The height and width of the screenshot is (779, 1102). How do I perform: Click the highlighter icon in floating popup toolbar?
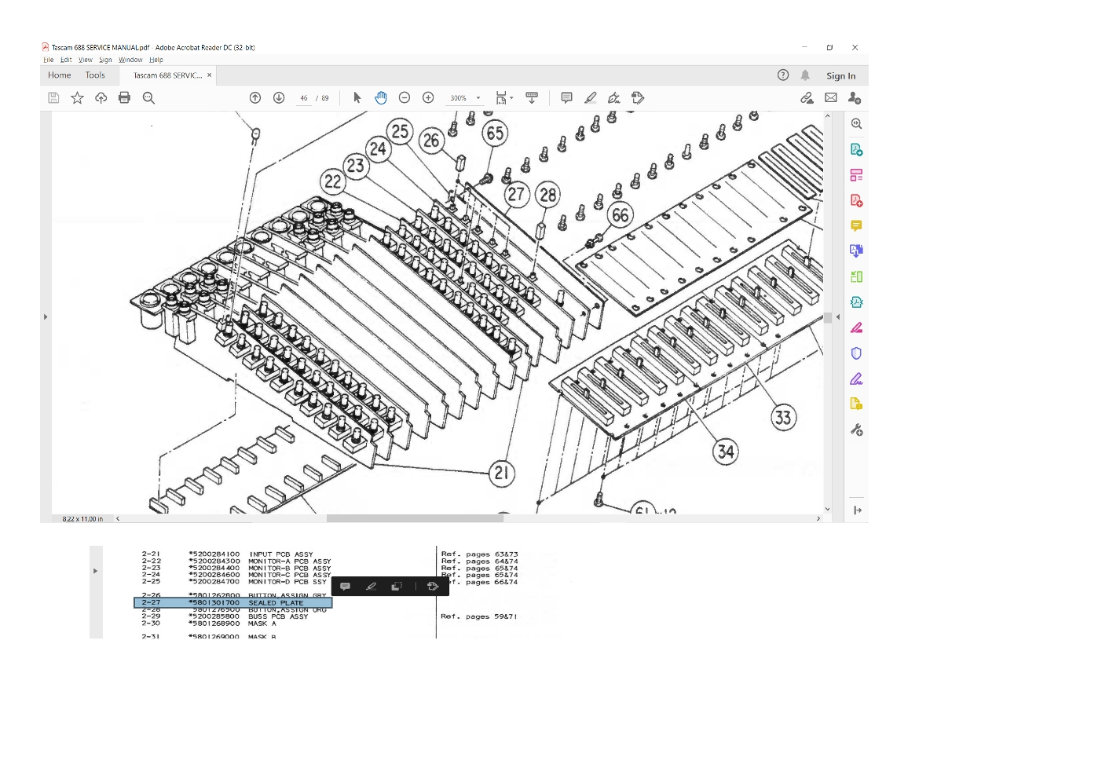click(372, 587)
